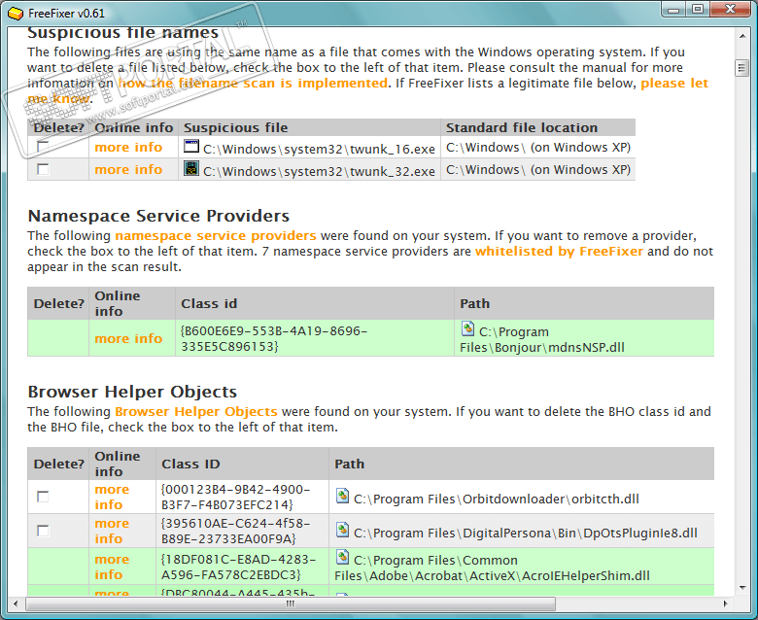
Task: Click 'Path' header in Browser Helper Objects table
Action: (350, 464)
